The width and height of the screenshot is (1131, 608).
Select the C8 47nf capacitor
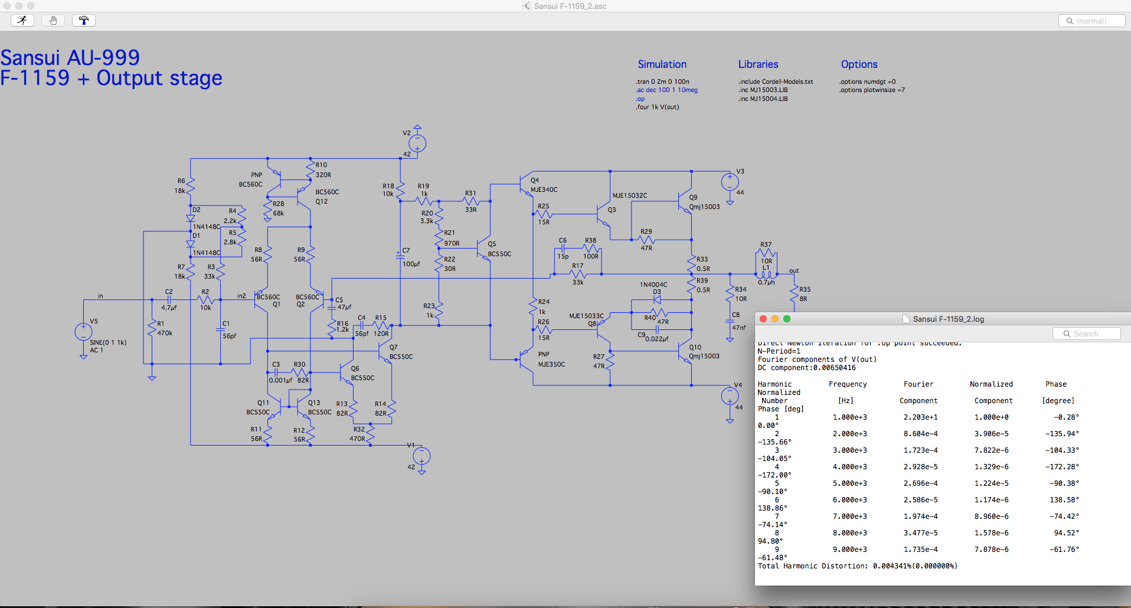point(730,322)
